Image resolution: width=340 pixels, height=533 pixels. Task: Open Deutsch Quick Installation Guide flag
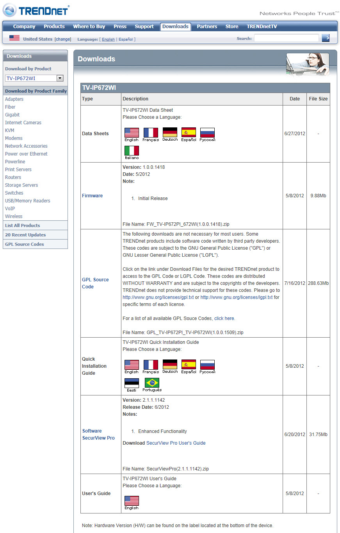point(170,365)
